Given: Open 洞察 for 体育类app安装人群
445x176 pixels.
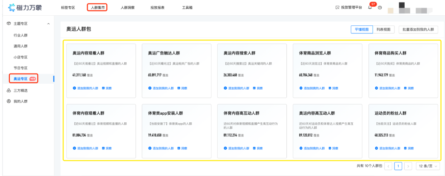Looking at the screenshot, I should point(182,148).
